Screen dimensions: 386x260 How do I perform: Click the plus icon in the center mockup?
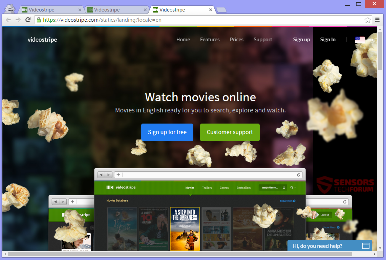[118, 175]
